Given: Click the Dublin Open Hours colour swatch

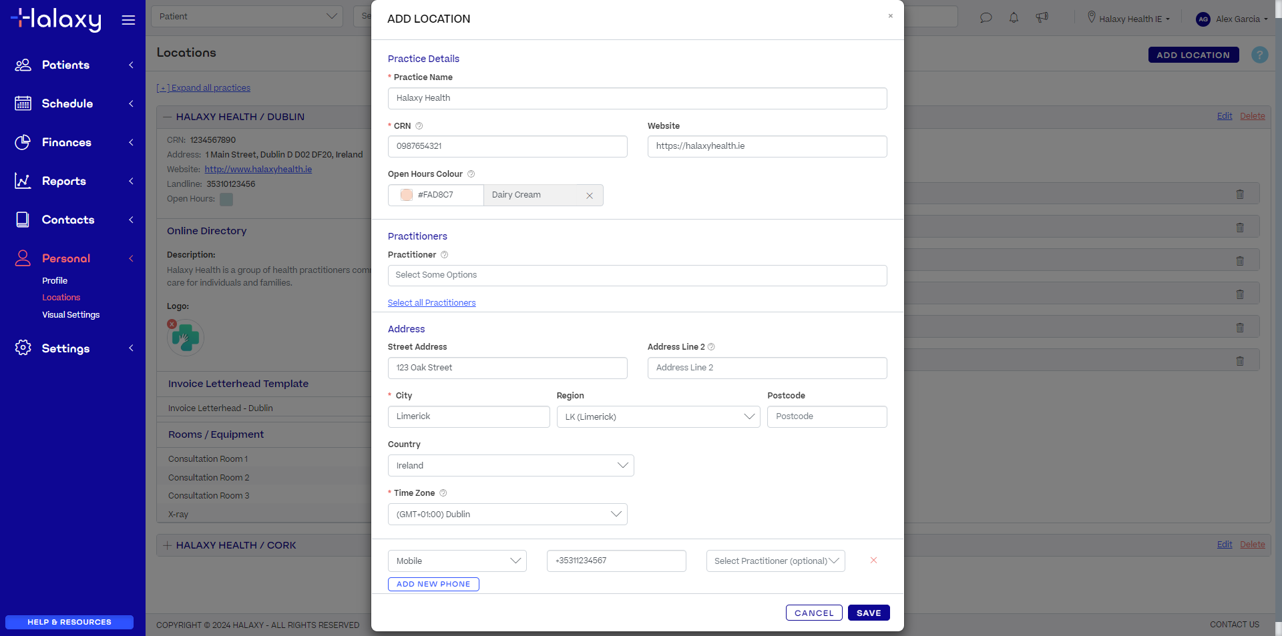Looking at the screenshot, I should (226, 199).
